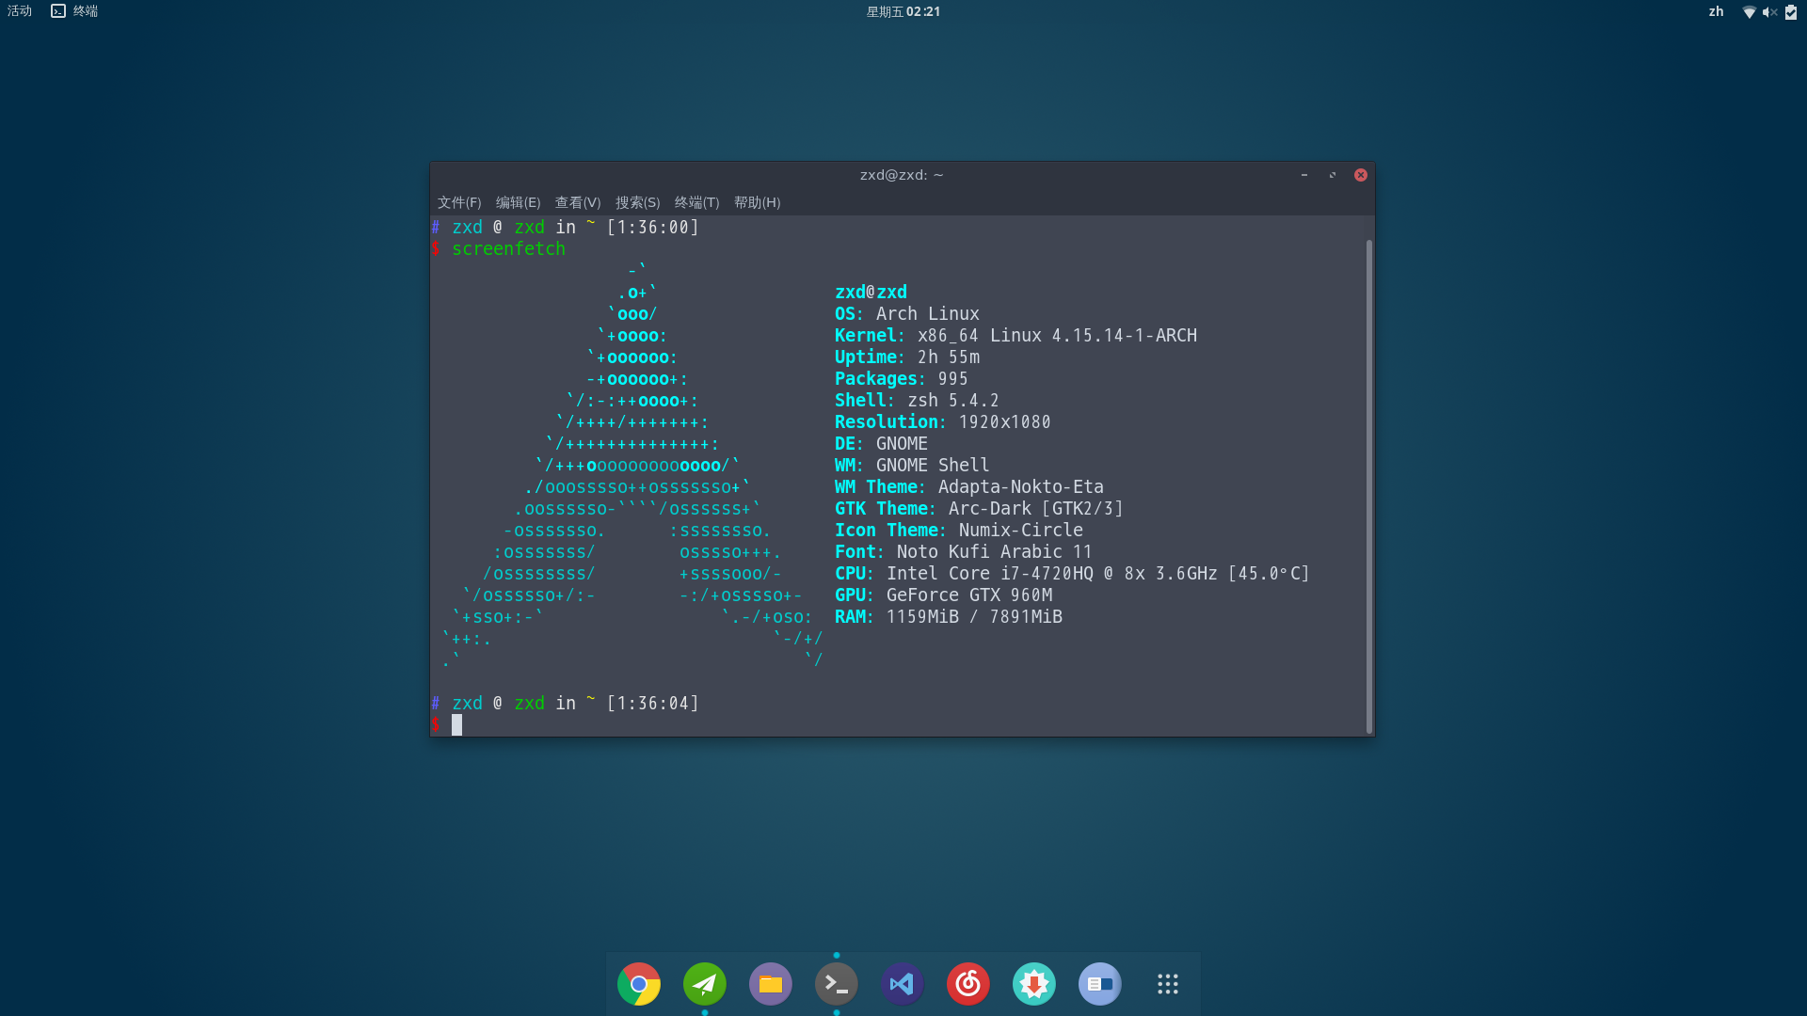Click the GTK Theme Arc-Dark line

click(980, 509)
